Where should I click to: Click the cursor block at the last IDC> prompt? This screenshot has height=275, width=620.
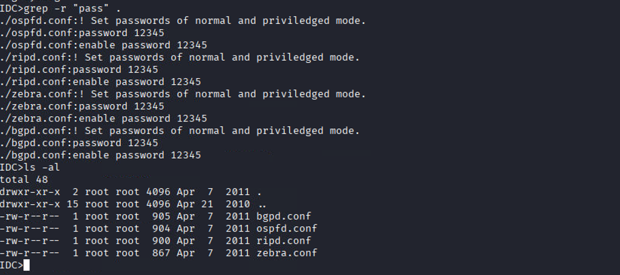[26, 265]
